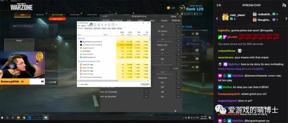Select the Windows Explorer process row
The height and width of the screenshot is (123, 288).
[x=113, y=54]
